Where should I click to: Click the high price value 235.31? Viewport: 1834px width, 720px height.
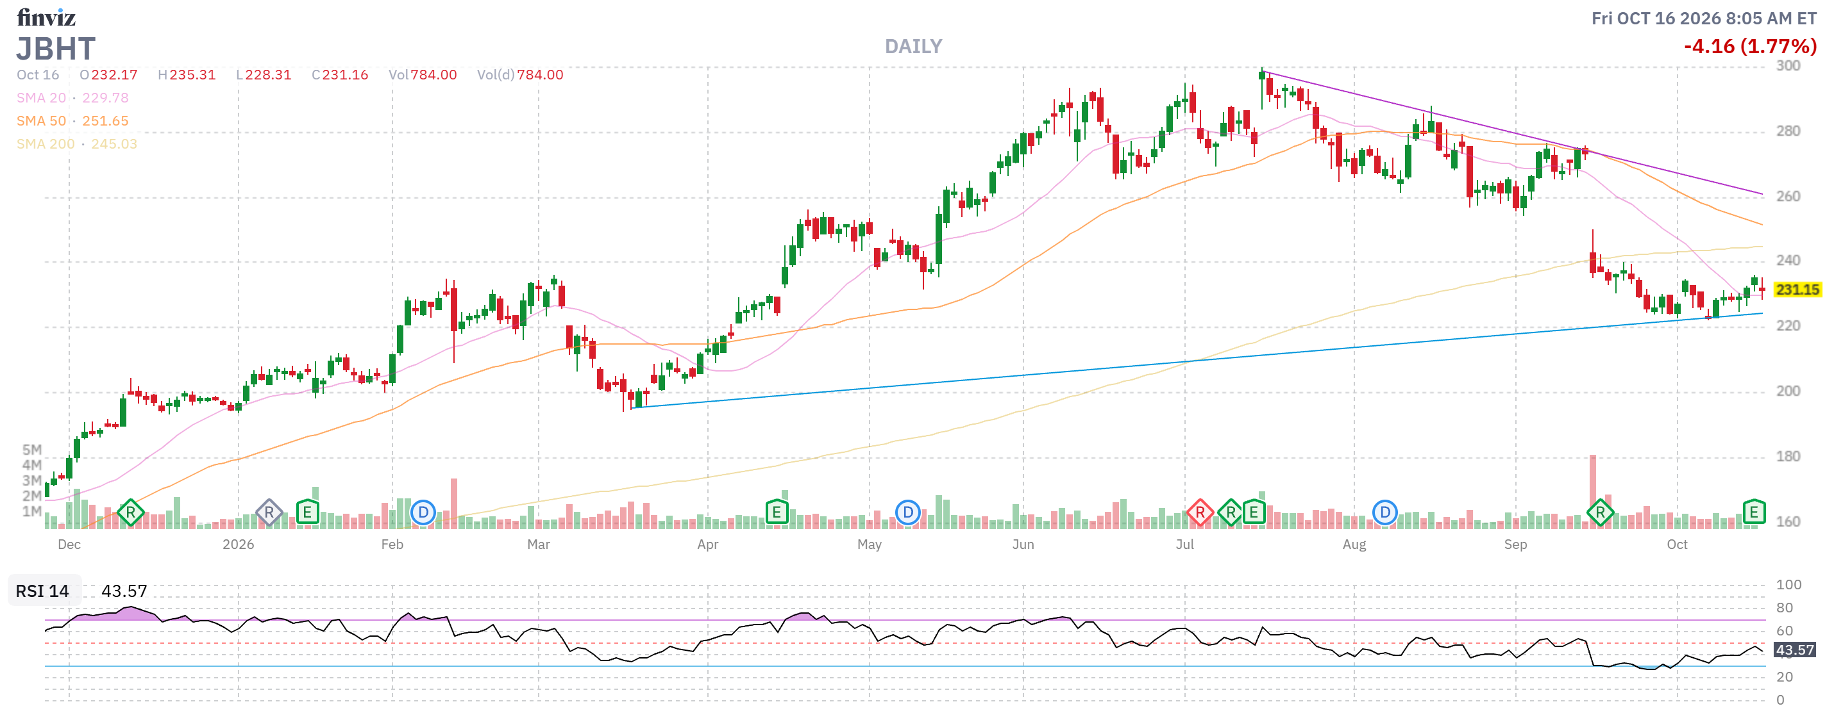192,75
